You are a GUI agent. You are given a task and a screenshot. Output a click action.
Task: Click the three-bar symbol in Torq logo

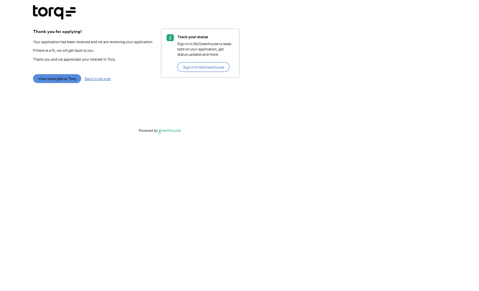(71, 12)
